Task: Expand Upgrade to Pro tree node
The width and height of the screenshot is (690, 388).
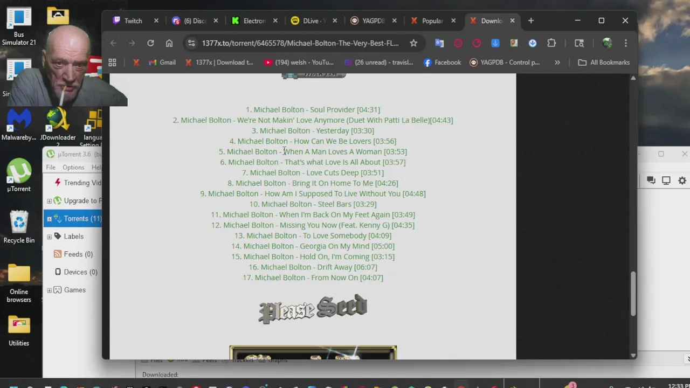Action: point(49,200)
